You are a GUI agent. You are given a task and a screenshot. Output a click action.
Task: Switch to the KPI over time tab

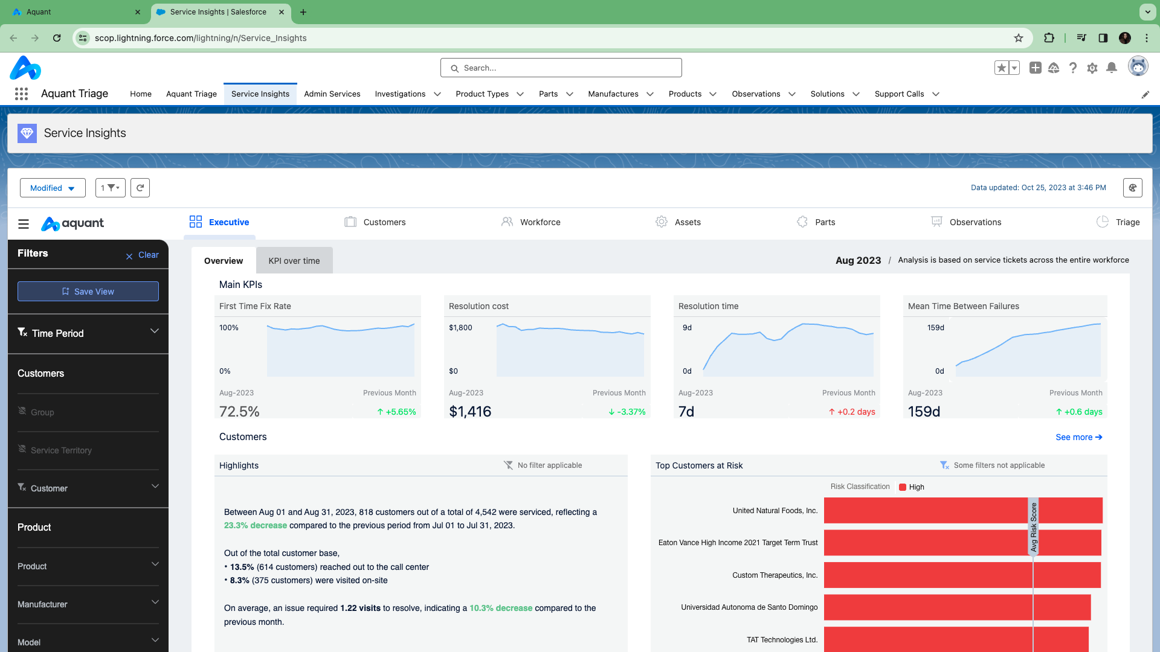[x=294, y=260]
